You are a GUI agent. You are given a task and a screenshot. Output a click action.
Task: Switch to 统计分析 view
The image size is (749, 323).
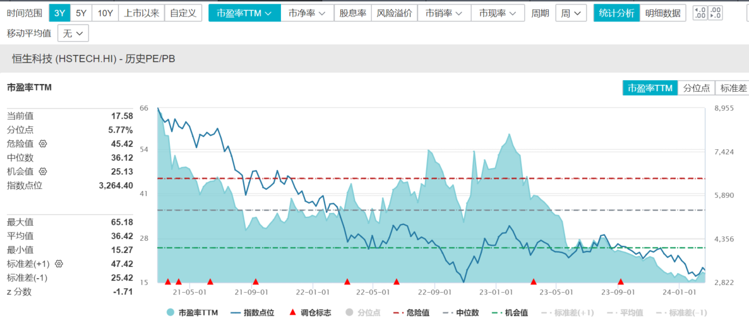616,13
